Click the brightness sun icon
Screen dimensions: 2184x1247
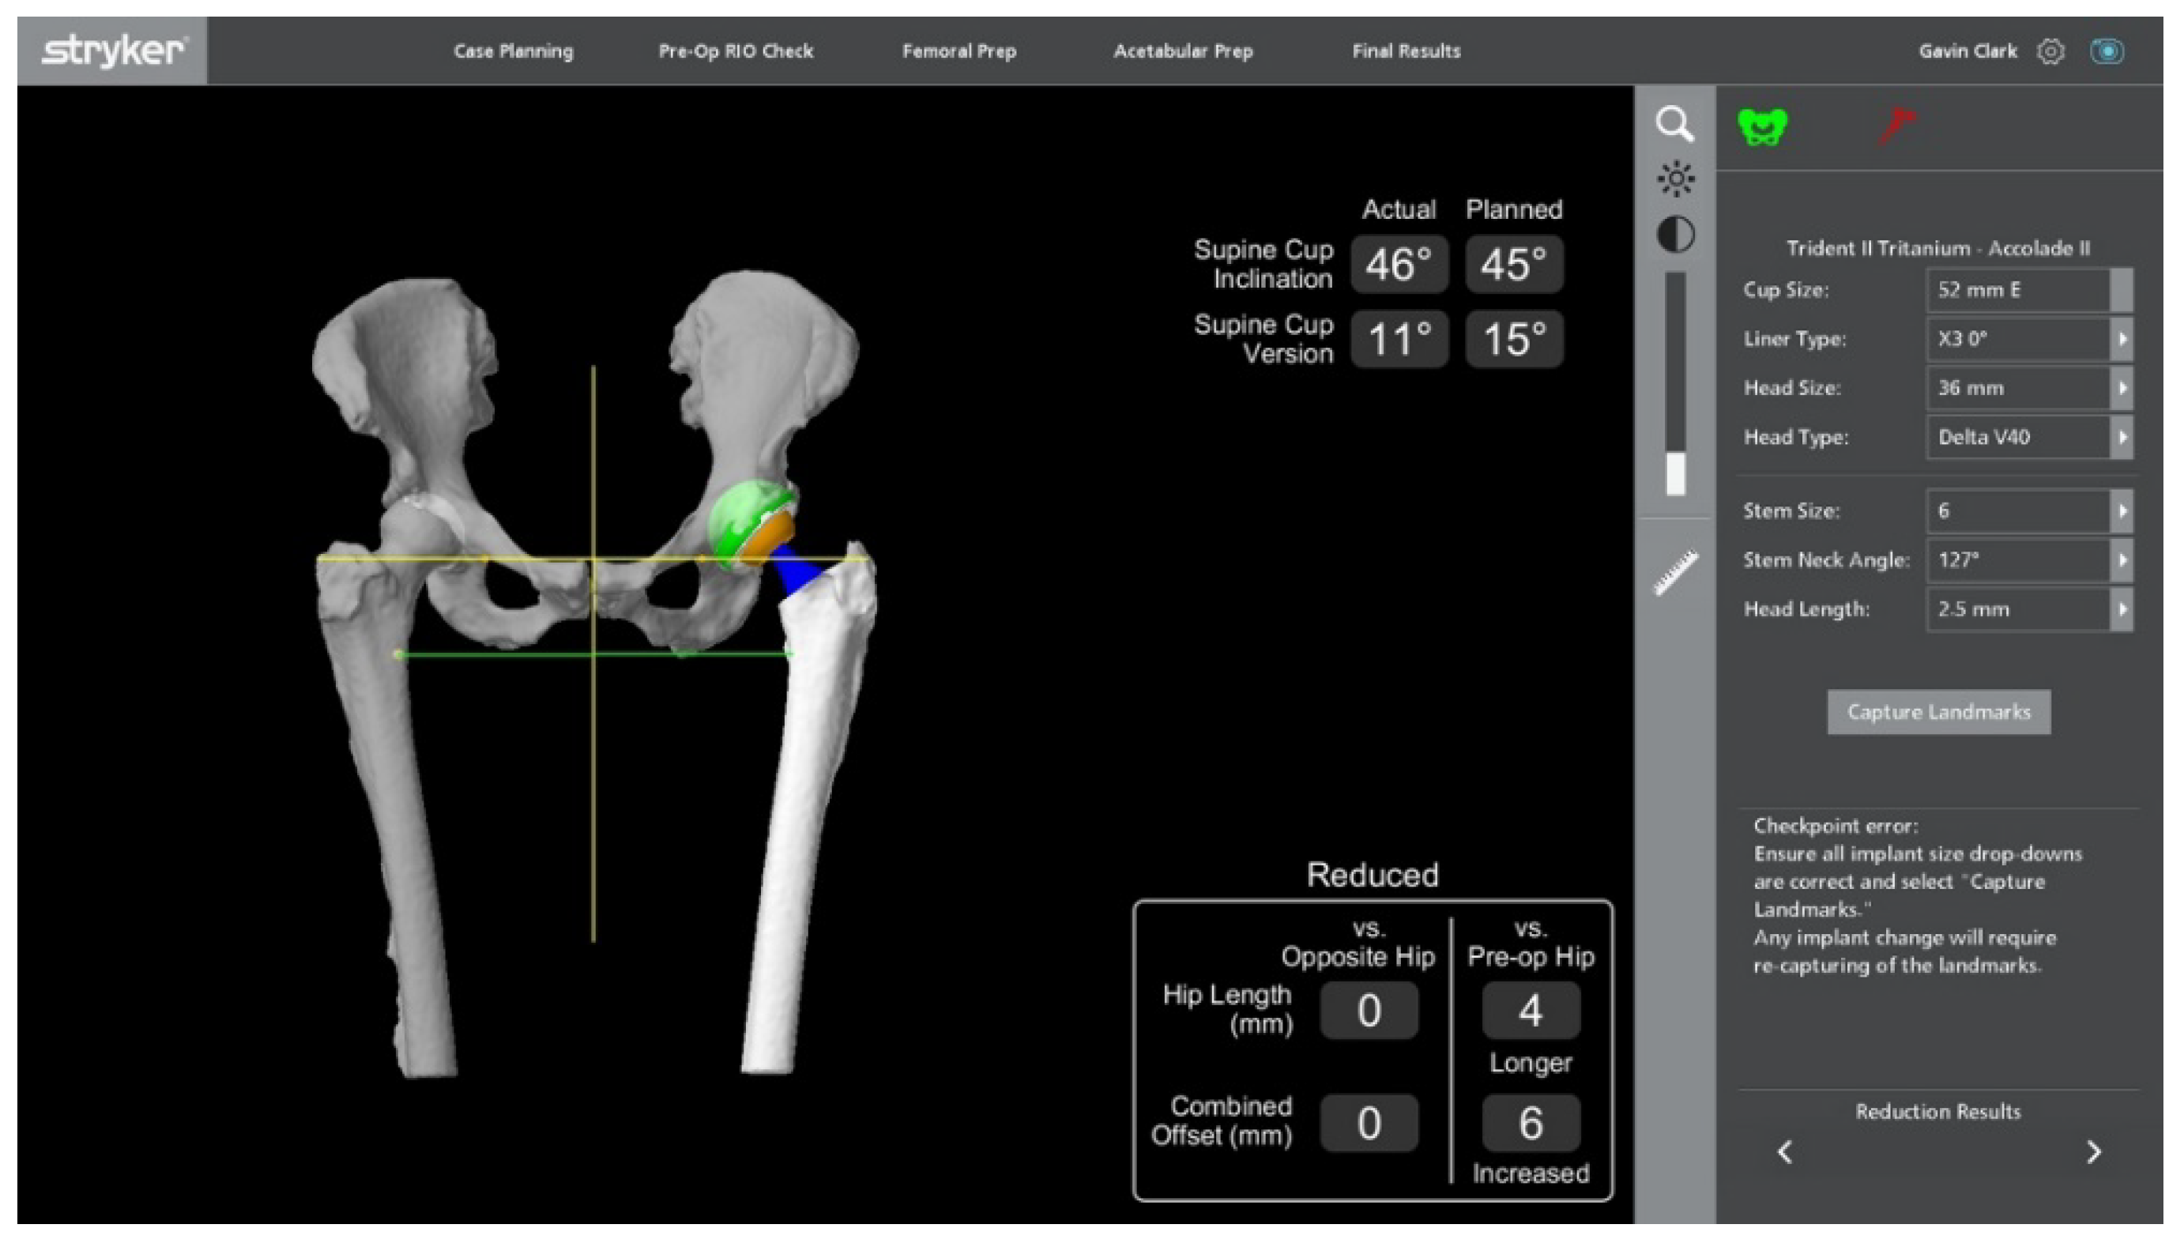tap(1674, 180)
